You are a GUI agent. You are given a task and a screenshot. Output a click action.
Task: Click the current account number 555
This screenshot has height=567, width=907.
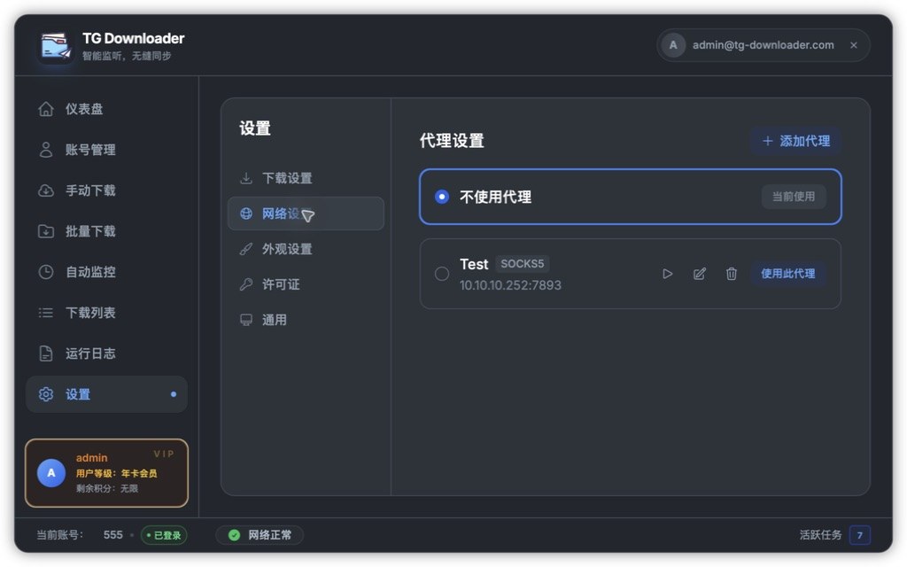(112, 535)
